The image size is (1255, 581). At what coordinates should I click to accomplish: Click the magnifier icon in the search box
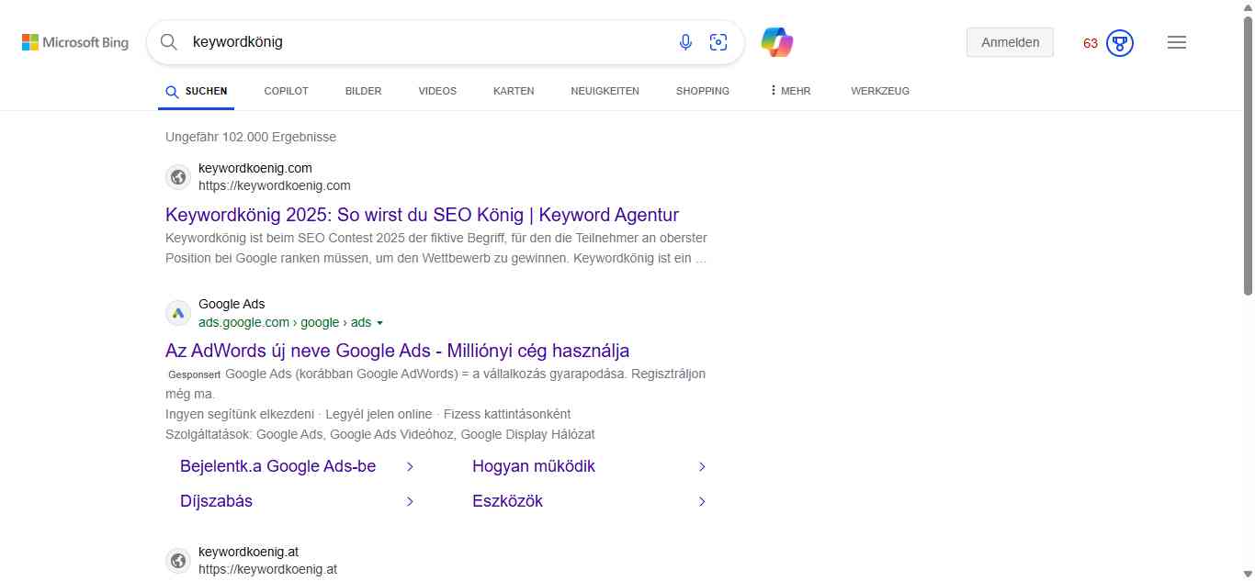coord(169,42)
